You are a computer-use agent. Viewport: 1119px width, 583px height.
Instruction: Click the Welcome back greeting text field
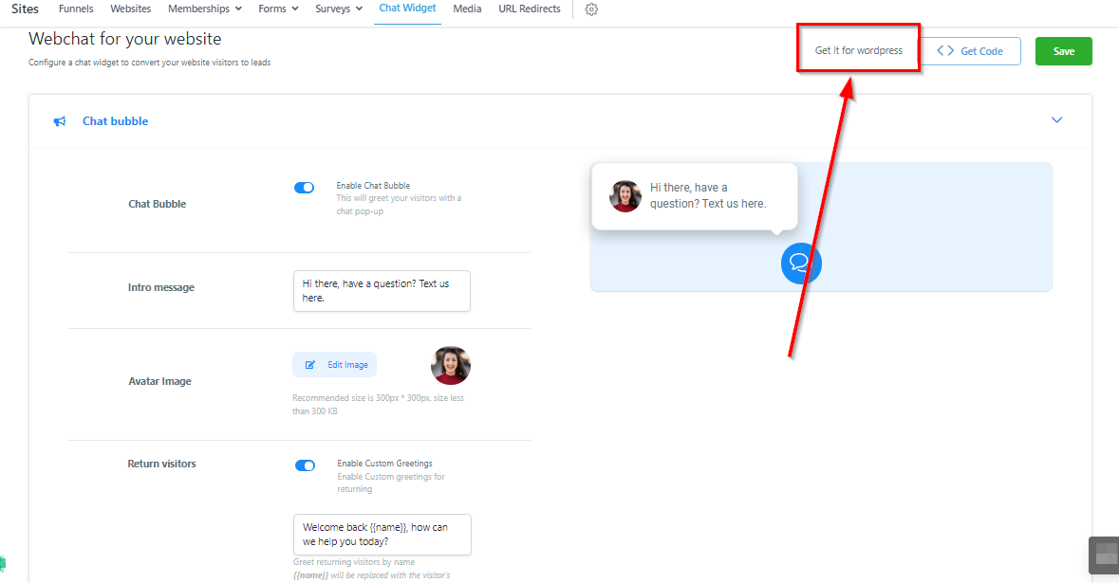[x=382, y=535]
